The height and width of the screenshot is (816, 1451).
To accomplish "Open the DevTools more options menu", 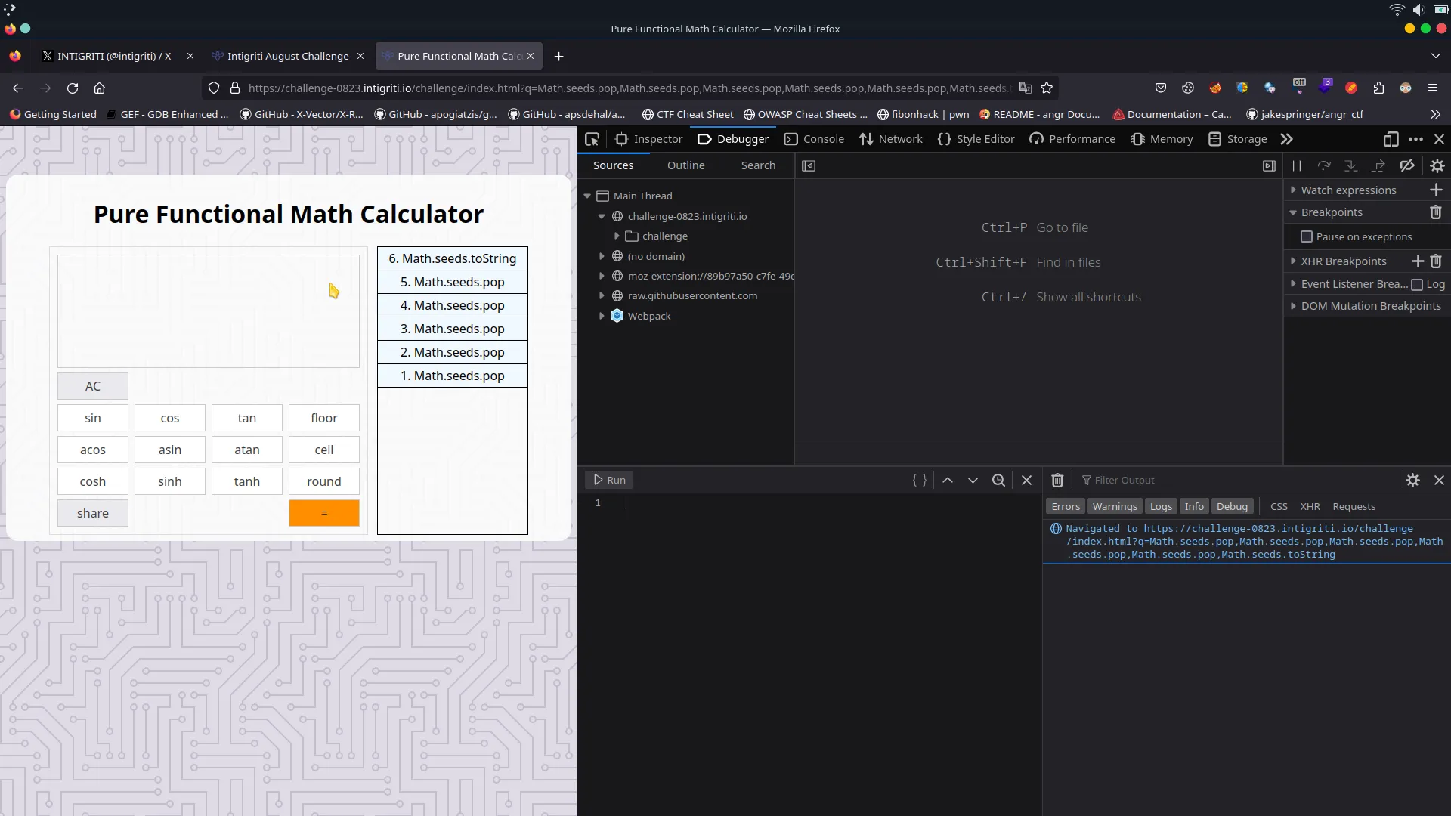I will [1415, 139].
